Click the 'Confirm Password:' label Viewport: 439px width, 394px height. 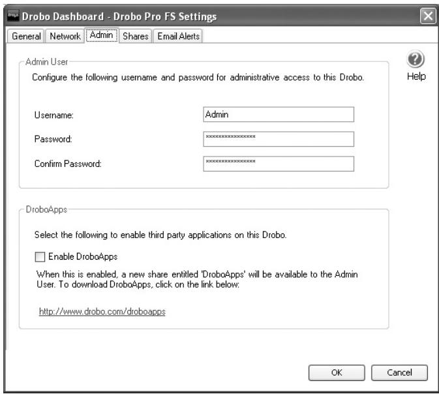pos(68,164)
